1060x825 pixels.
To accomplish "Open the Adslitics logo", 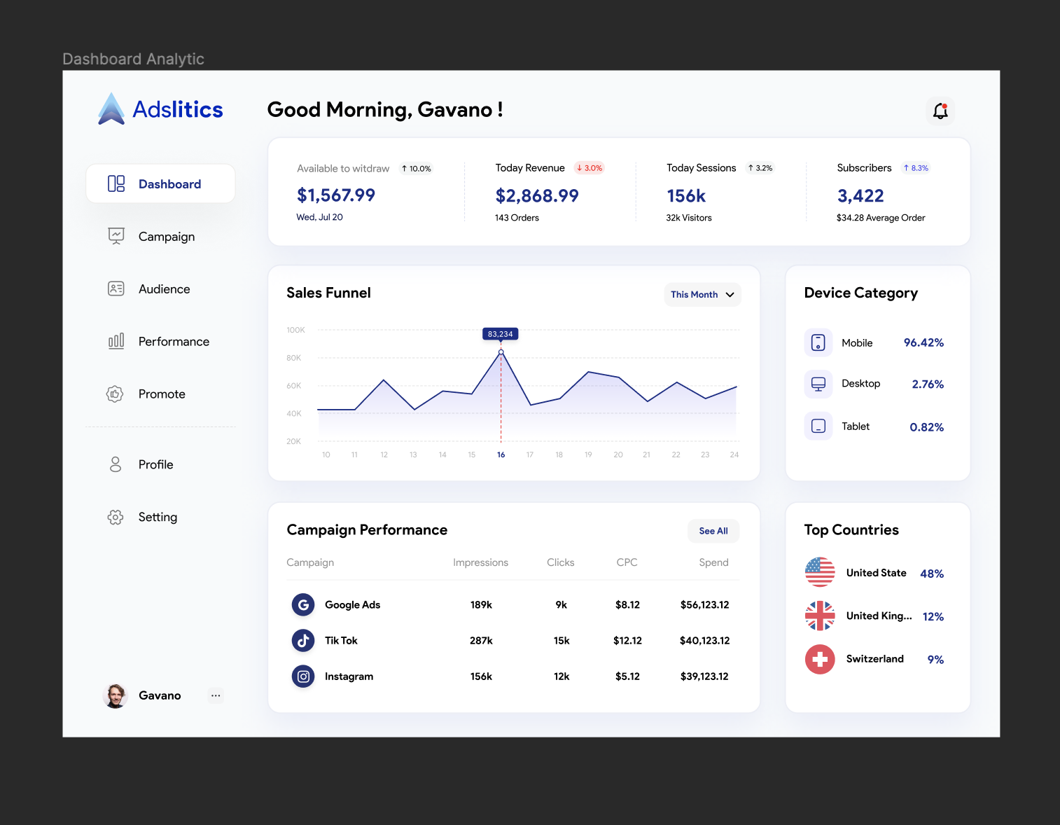I will [x=160, y=109].
